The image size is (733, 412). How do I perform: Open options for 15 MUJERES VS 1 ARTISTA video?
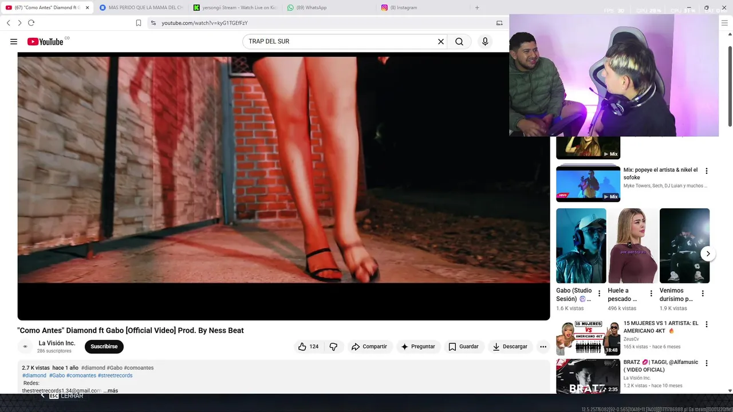pos(706,324)
